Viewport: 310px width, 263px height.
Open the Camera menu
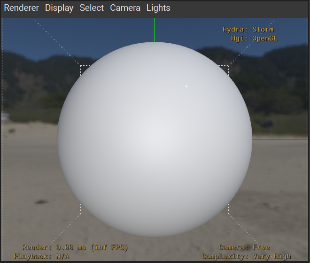click(x=125, y=8)
